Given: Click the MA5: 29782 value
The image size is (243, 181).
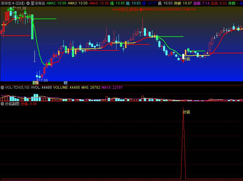Looking at the screenshot, I should (91, 88).
